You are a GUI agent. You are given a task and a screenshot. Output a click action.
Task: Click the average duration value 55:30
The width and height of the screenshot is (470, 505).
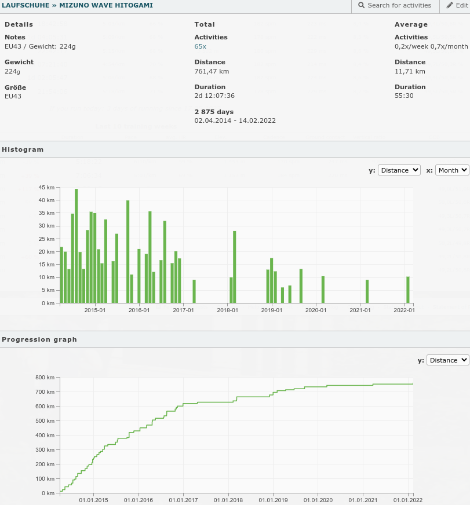(404, 96)
